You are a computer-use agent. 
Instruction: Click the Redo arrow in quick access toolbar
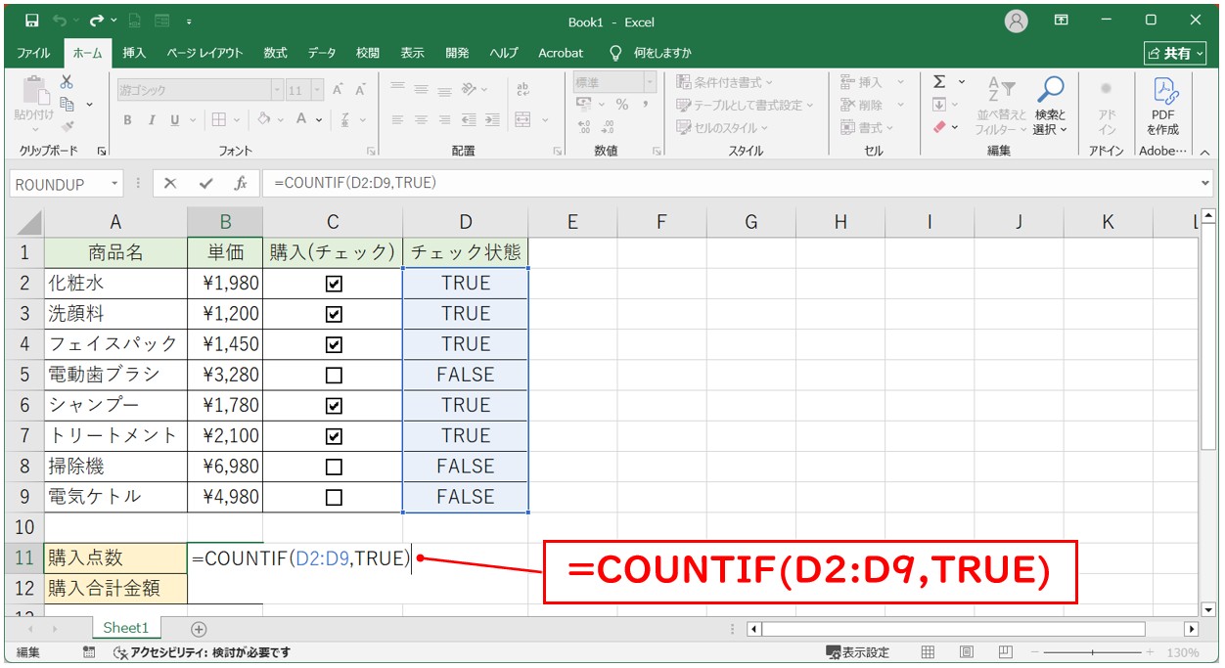coord(96,21)
